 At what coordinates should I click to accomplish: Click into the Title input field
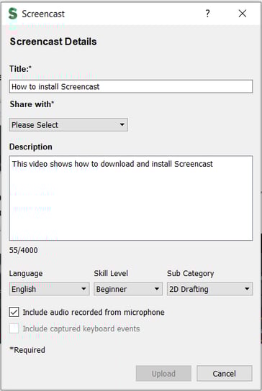[x=131, y=86]
